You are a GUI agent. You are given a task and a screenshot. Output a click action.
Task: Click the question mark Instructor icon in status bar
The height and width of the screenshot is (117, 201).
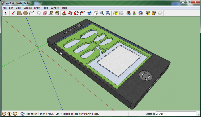pos(22,114)
